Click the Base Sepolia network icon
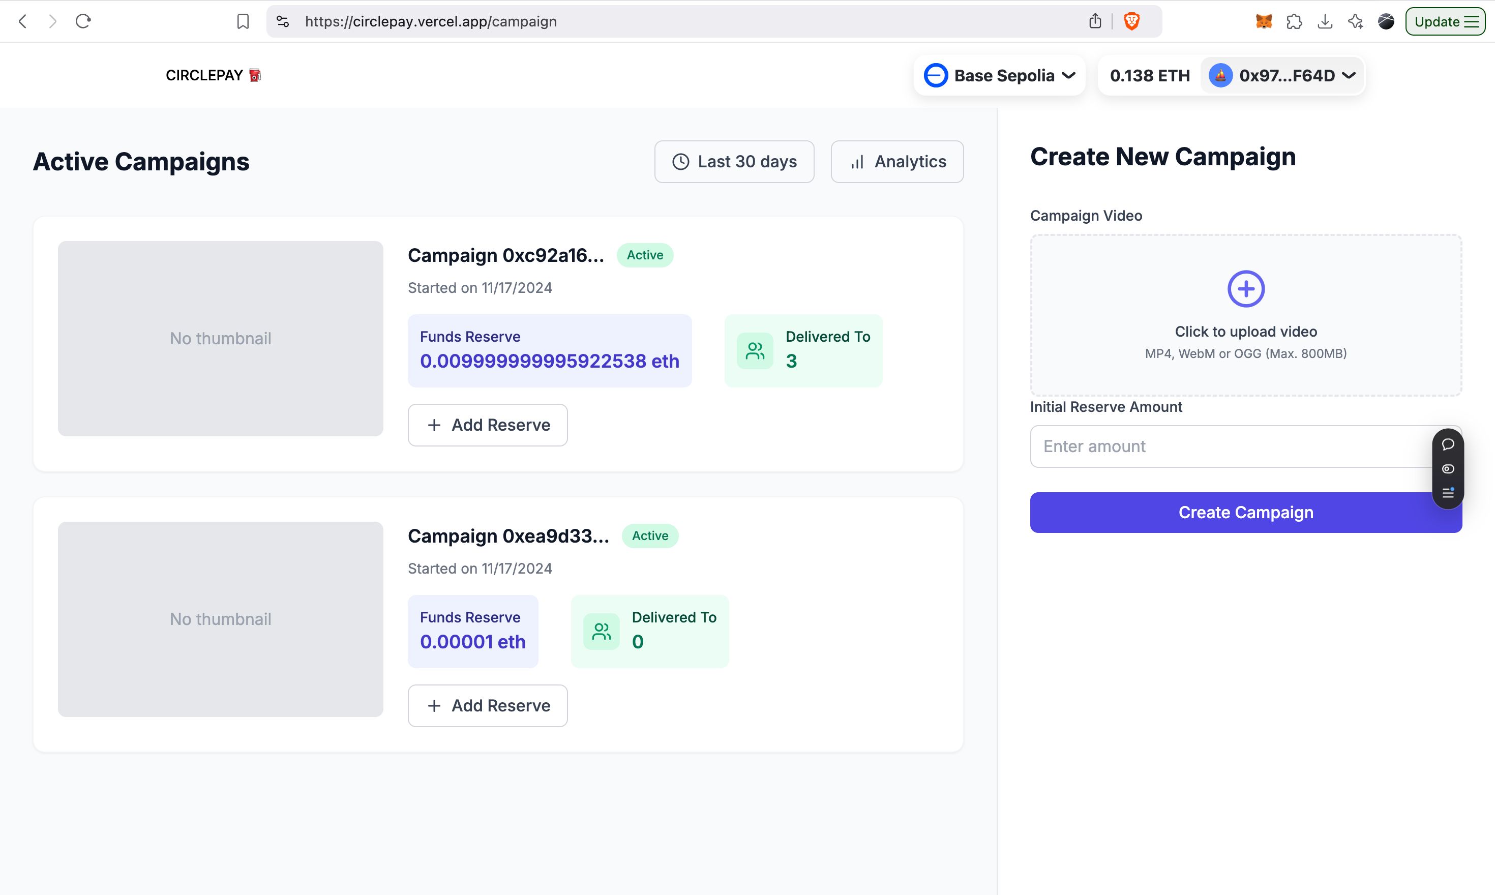The height and width of the screenshot is (895, 1495). click(x=936, y=76)
